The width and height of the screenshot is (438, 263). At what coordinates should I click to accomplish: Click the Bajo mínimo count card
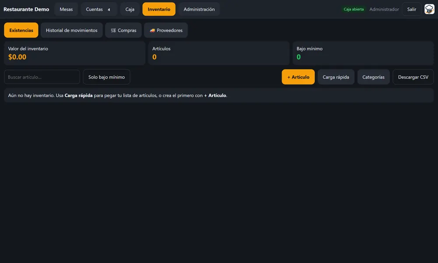[363, 53]
